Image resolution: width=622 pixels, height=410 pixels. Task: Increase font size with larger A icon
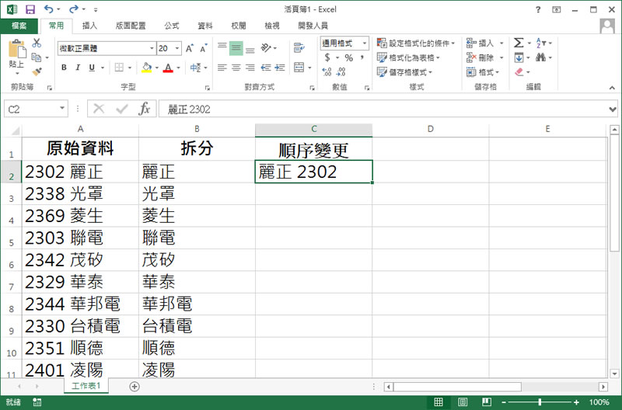click(x=190, y=48)
